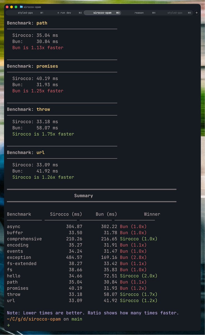Image resolution: width=205 pixels, height=335 pixels.
Task: Click 'Bun: 58.07 ms' in throw benchmark
Action: (35, 128)
